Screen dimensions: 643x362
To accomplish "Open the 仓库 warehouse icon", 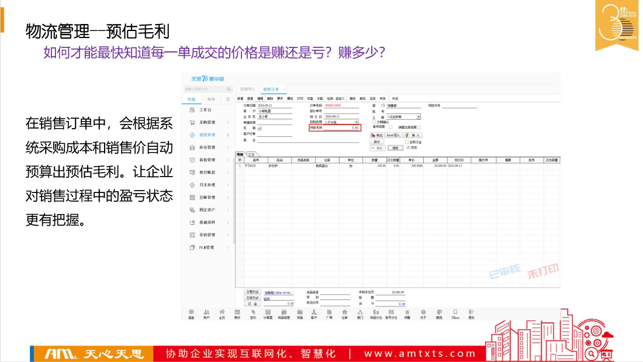I will coord(344,313).
